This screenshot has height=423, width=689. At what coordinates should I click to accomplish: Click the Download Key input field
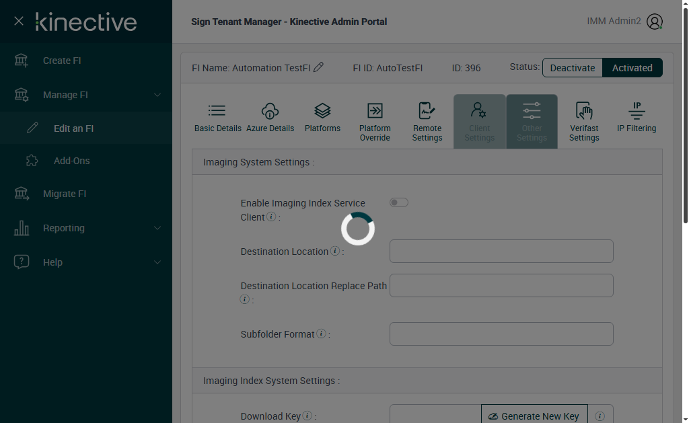435,415
